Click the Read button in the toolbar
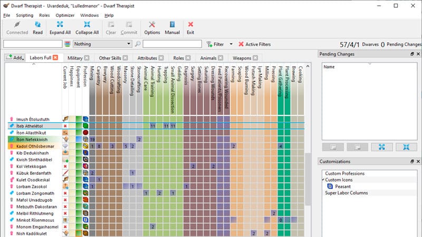Image resolution: width=422 pixels, height=237 pixels. (37, 27)
